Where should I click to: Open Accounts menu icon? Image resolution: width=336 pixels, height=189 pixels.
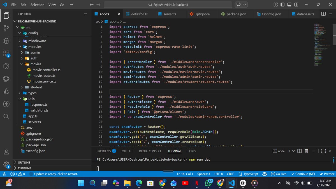click(6, 152)
